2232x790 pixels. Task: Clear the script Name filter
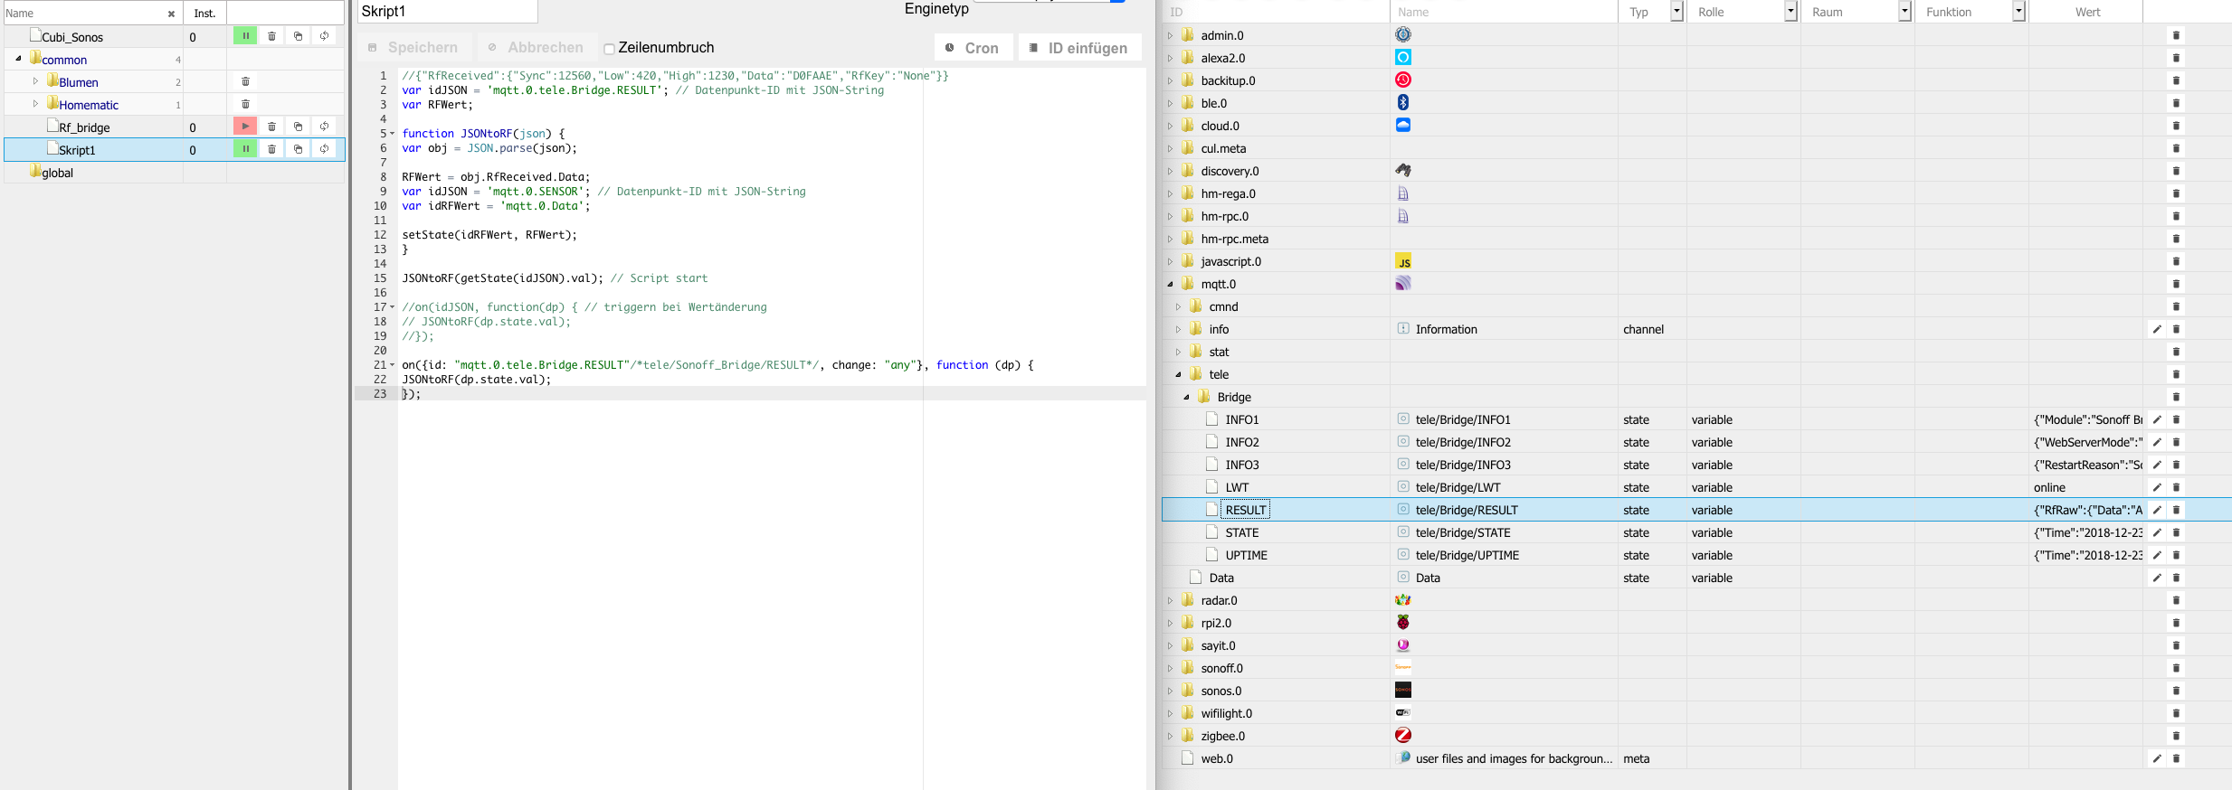[x=171, y=14]
